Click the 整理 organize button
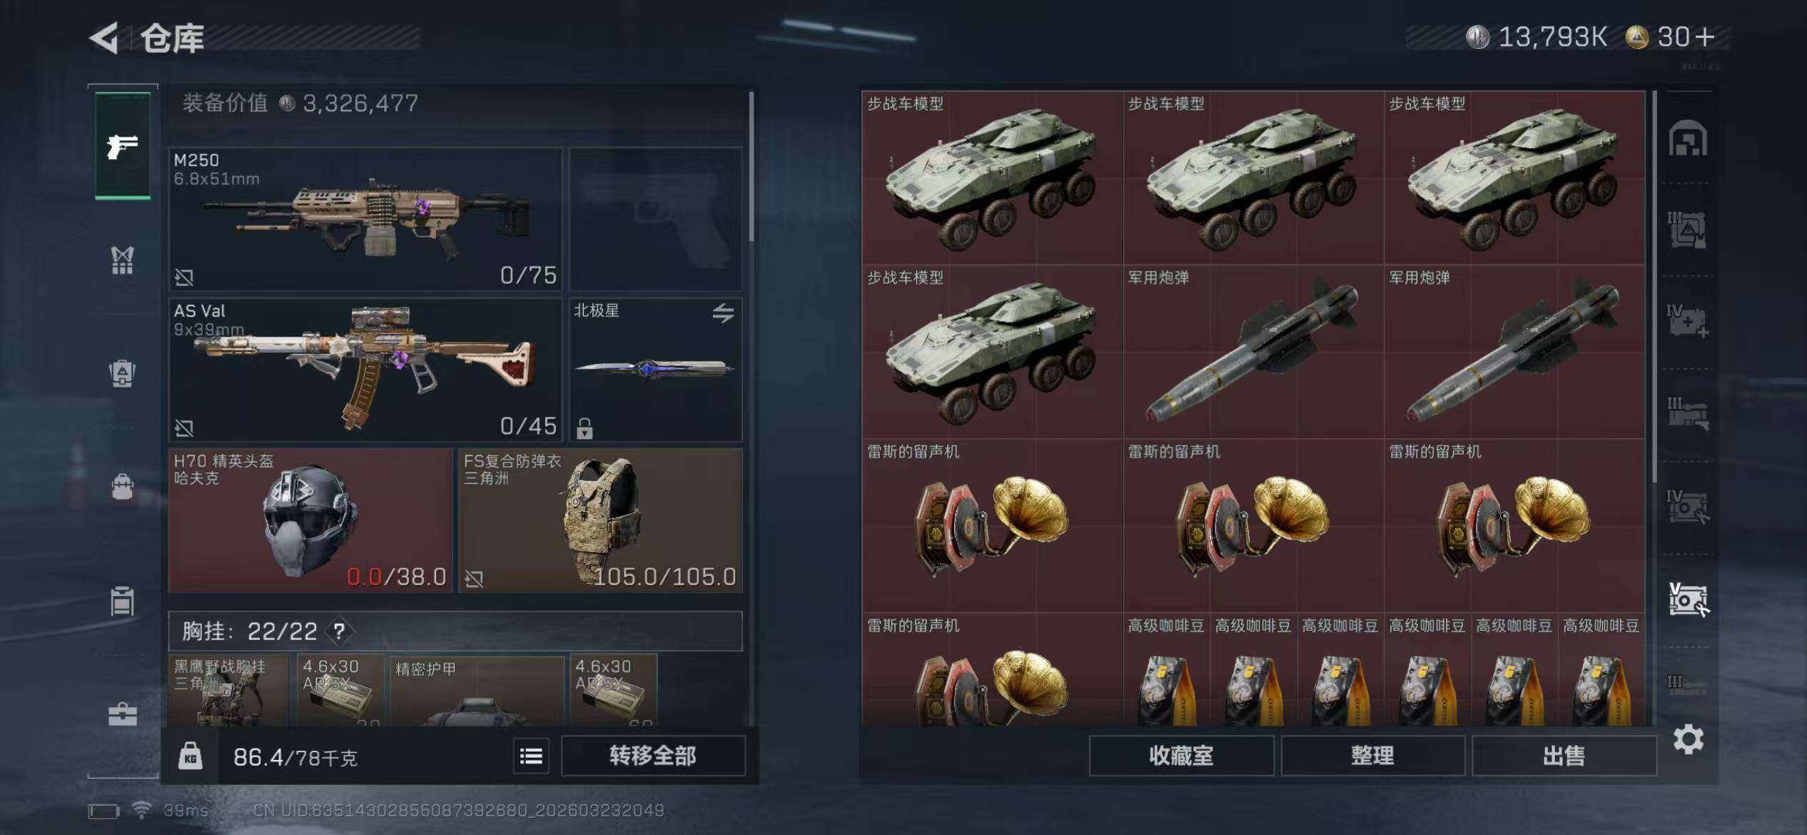Screen dimensions: 1807x835 click(1372, 756)
